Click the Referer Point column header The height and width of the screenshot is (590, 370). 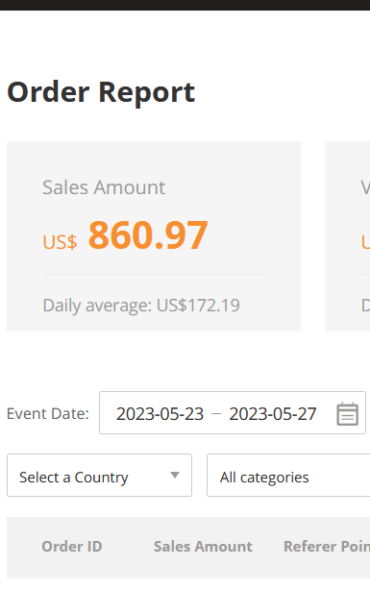[x=327, y=547]
